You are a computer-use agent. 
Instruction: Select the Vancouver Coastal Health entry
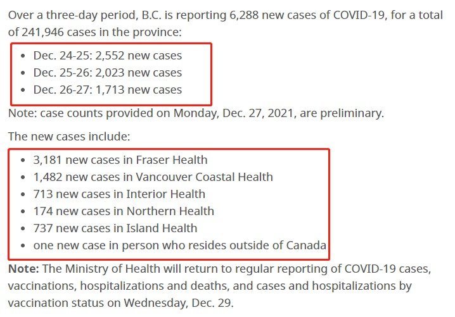153,177
